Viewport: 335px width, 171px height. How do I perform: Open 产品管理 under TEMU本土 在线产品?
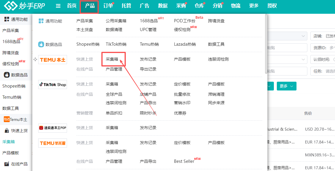[x=114, y=69]
